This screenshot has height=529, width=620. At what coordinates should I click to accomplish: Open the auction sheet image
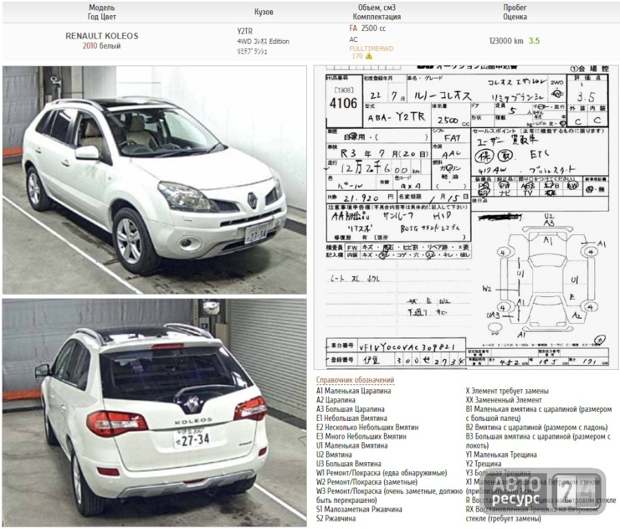466,218
